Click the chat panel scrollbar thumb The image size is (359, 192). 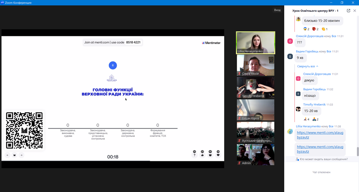[357, 151]
